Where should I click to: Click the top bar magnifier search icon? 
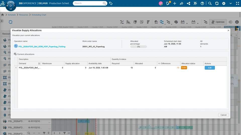click(x=210, y=3)
